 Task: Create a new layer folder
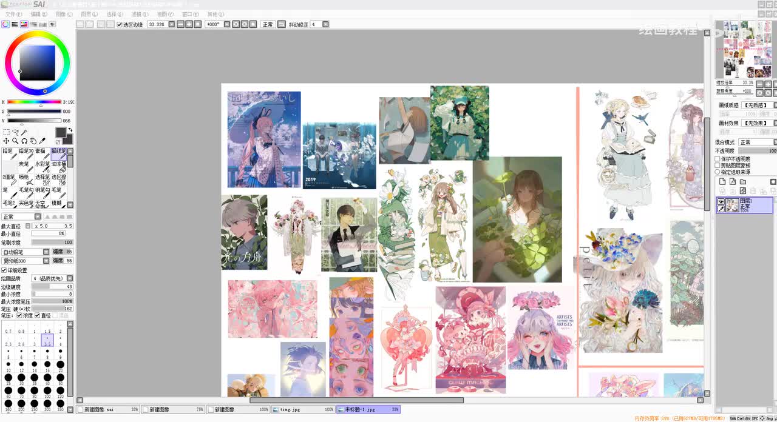coord(742,181)
